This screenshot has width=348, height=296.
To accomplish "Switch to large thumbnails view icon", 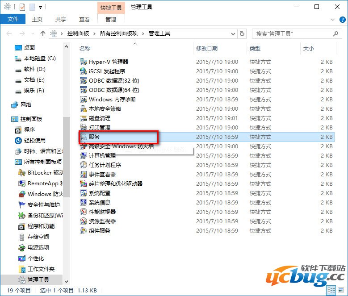I will pos(340,291).
